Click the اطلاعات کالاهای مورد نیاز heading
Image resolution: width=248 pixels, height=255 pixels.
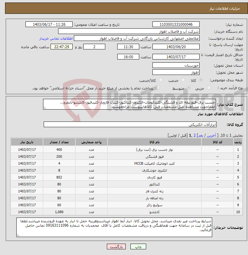point(220,114)
